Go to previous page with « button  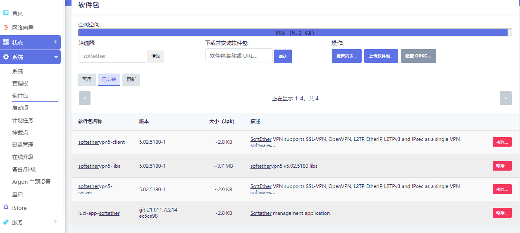pos(85,98)
